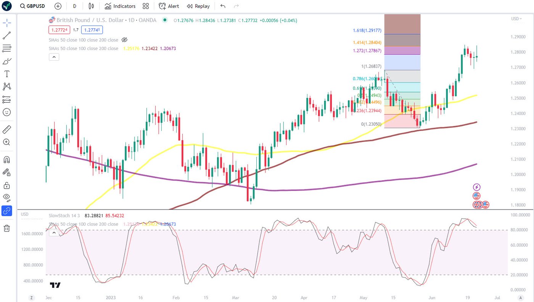Viewport: 534px width, 302px height.
Task: Select the text annotation tool
Action: [x=7, y=74]
